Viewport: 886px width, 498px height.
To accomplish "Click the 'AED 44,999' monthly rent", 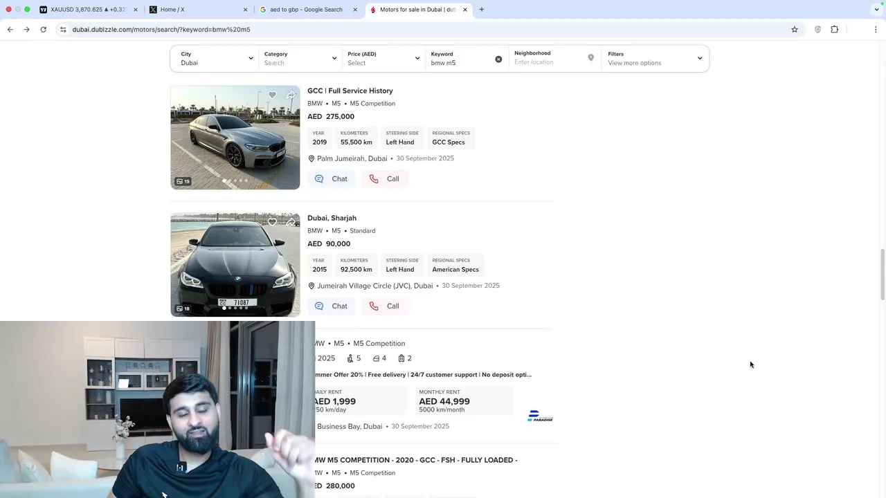I will point(444,401).
